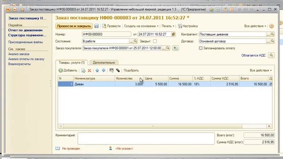Click the favorites star icon in title bar
The image size is (283, 159).
click(x=23, y=10)
